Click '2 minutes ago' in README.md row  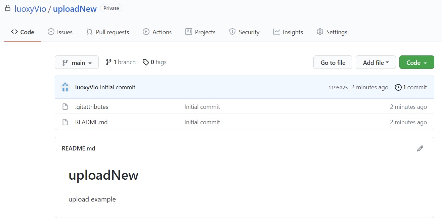tap(408, 122)
